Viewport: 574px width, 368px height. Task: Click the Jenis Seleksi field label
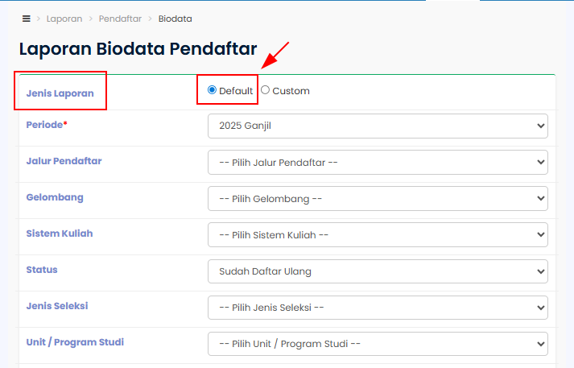click(57, 306)
